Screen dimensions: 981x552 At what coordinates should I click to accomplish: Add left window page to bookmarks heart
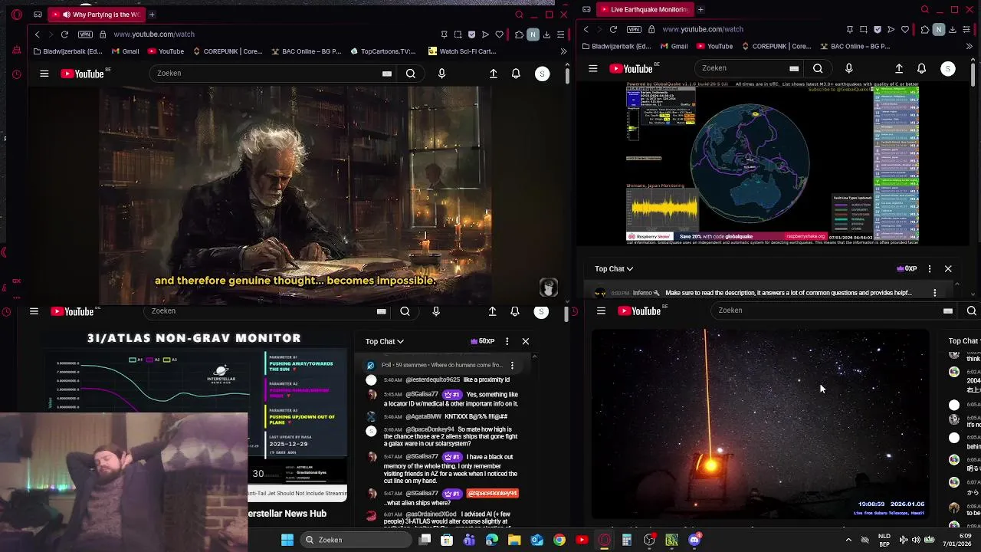click(499, 34)
